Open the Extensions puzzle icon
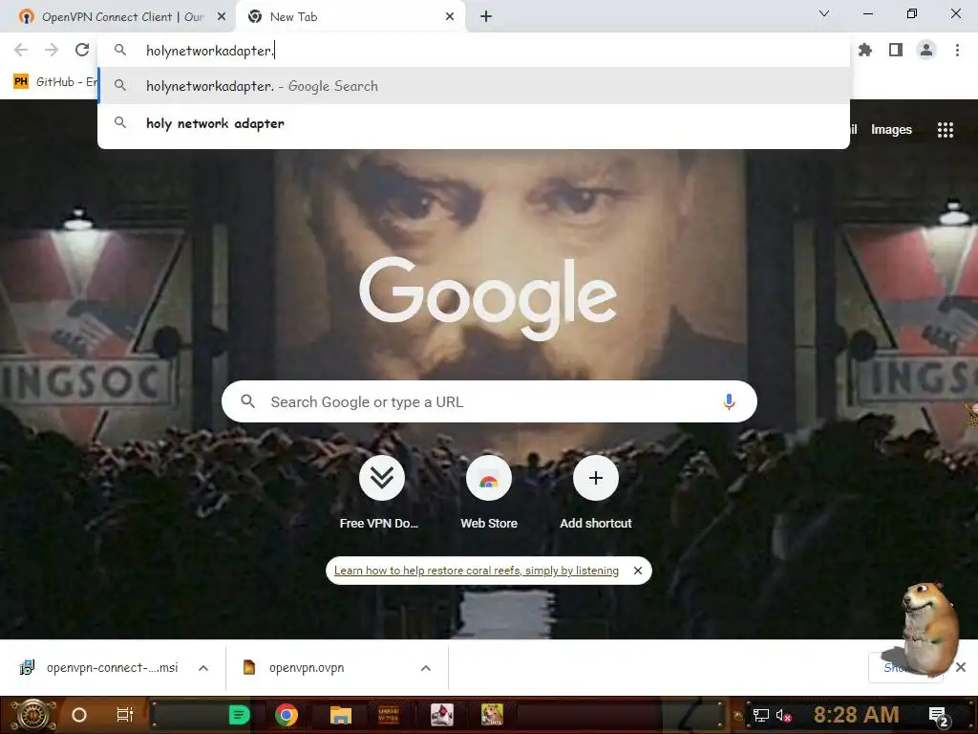 coord(865,50)
